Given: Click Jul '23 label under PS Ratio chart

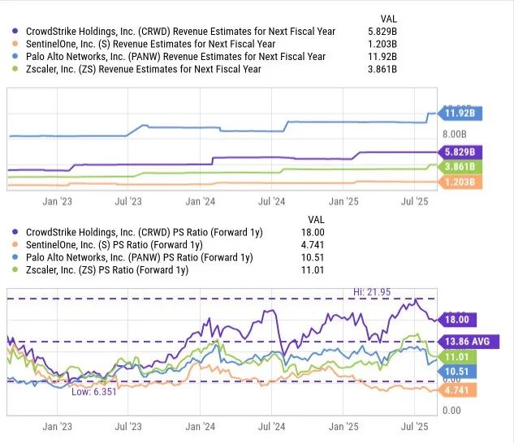Looking at the screenshot, I should pos(128,426).
